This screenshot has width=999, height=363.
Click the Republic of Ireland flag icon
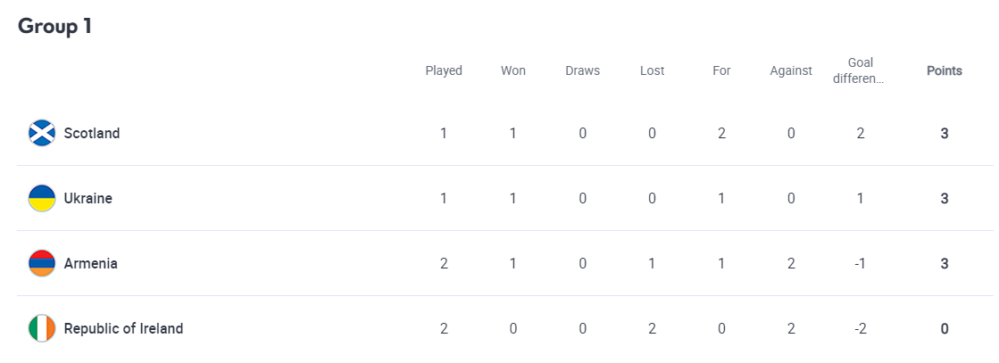point(42,328)
